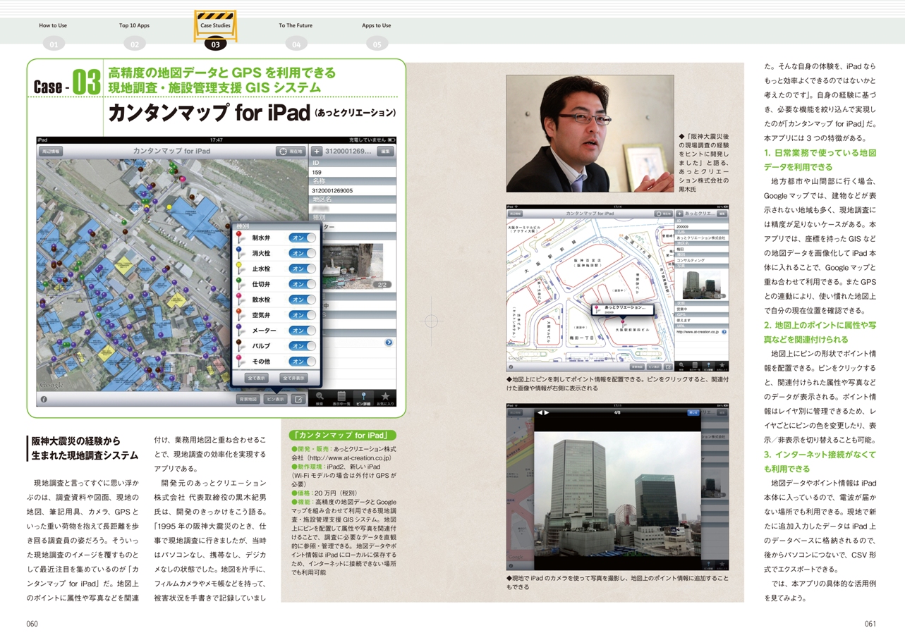Toggle the 止水栓 layer switch
The image size is (905, 640).
point(302,269)
